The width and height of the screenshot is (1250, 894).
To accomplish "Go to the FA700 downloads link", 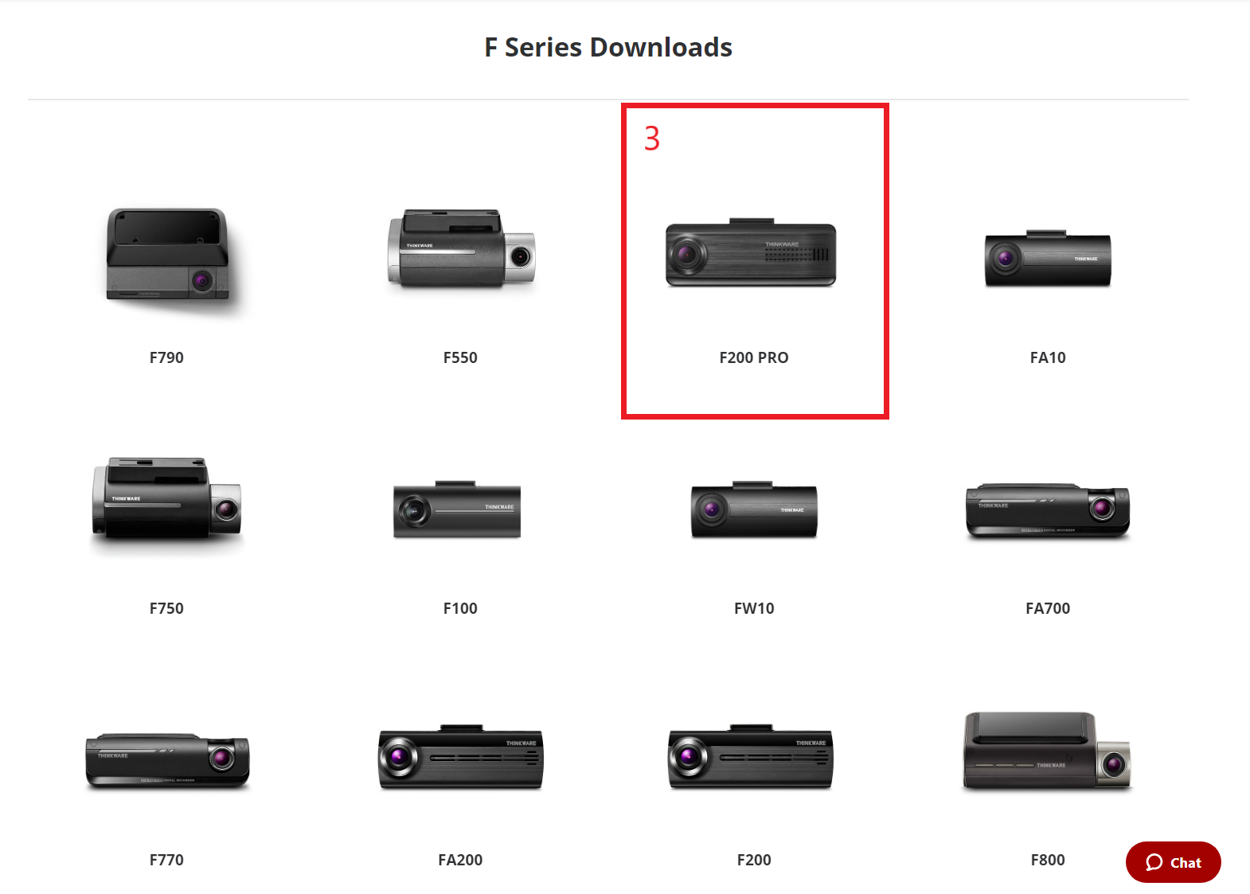I will tap(1048, 608).
